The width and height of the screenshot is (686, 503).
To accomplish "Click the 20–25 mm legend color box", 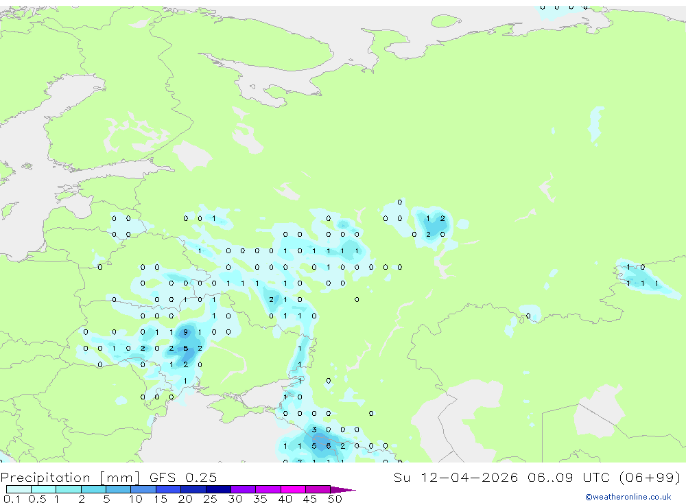I will pyautogui.click(x=193, y=489).
